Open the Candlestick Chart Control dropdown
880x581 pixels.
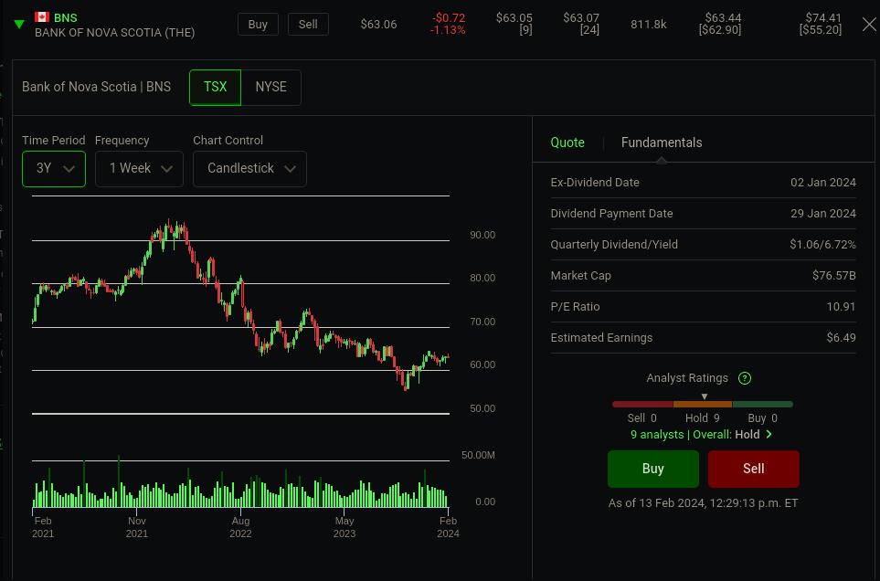click(x=249, y=168)
